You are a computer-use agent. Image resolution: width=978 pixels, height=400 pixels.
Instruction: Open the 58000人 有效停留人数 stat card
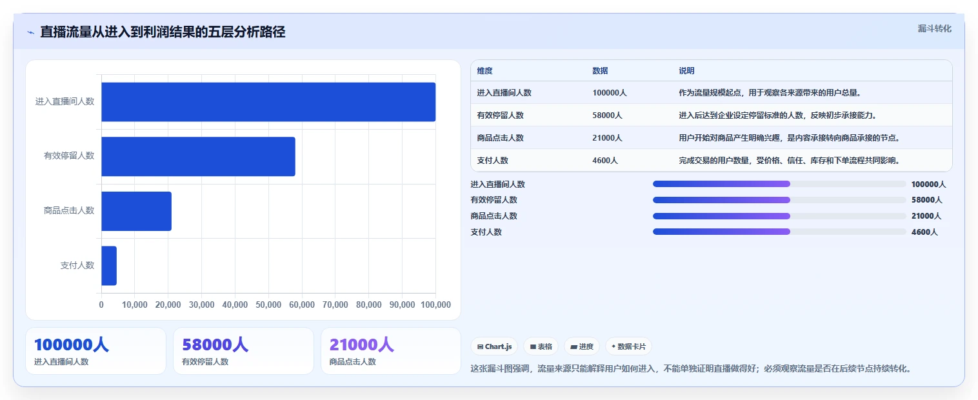click(243, 351)
